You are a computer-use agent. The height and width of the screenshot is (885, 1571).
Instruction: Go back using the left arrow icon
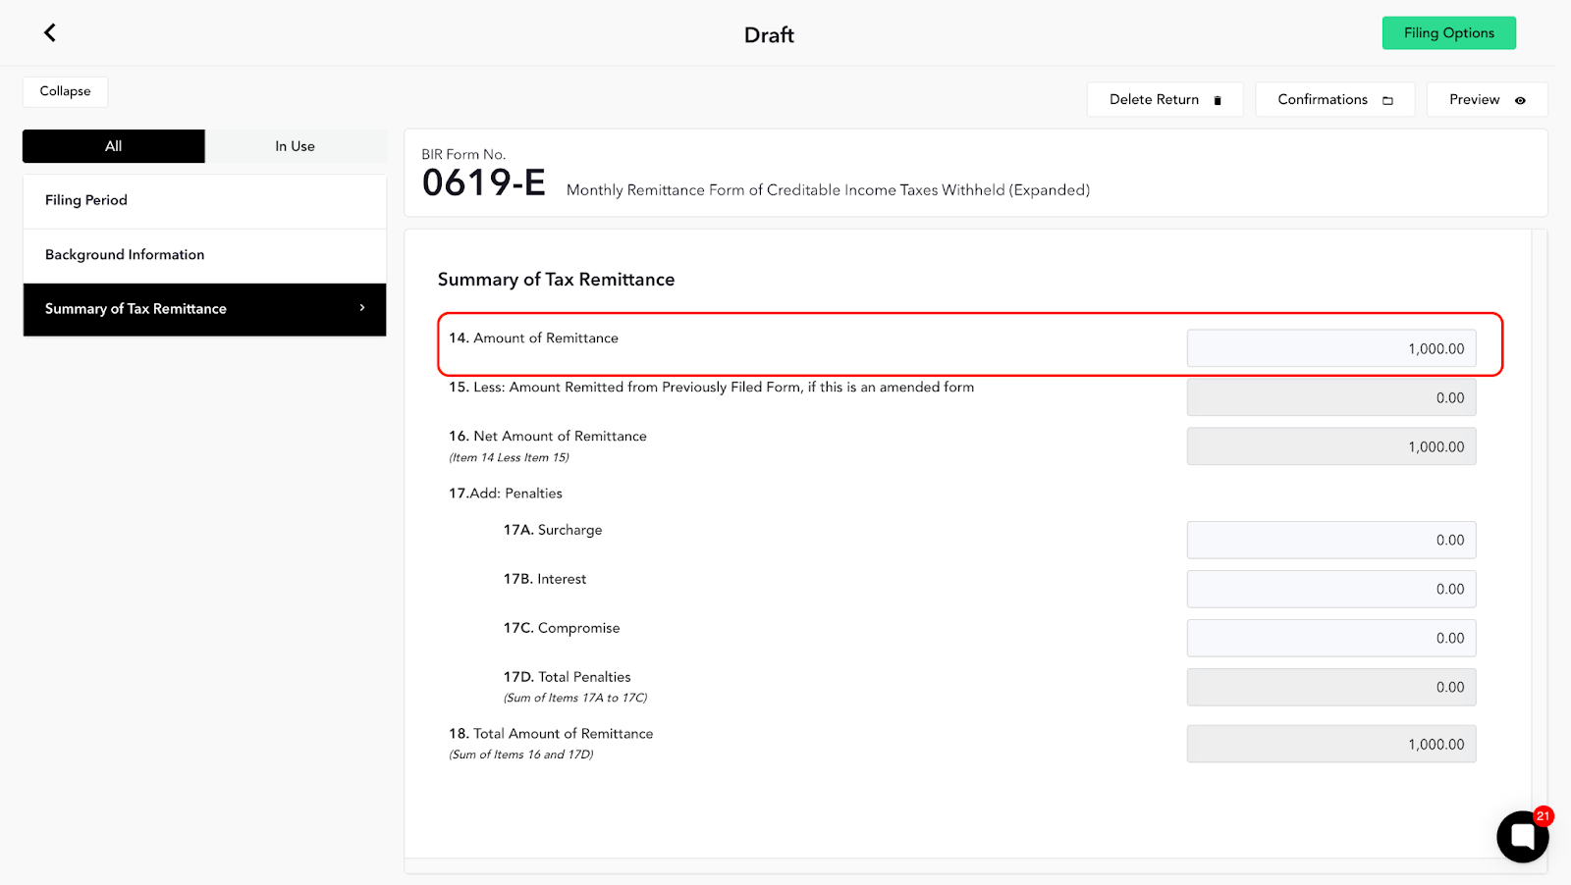click(50, 32)
